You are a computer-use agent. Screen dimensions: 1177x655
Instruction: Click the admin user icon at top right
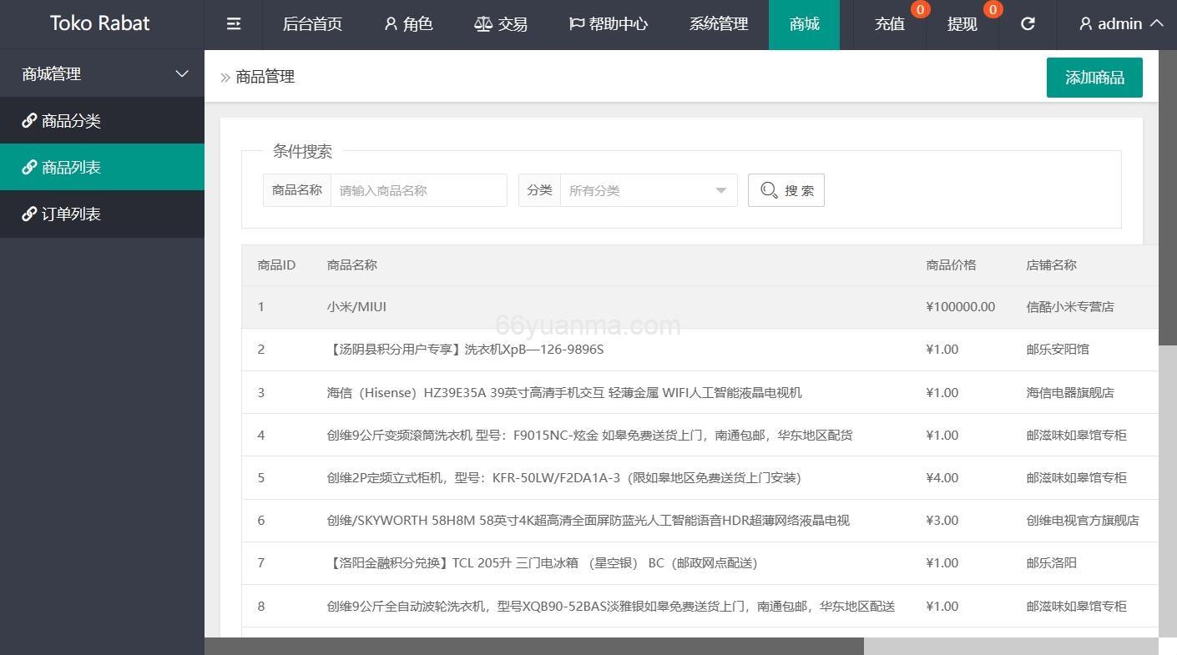[x=1085, y=24]
